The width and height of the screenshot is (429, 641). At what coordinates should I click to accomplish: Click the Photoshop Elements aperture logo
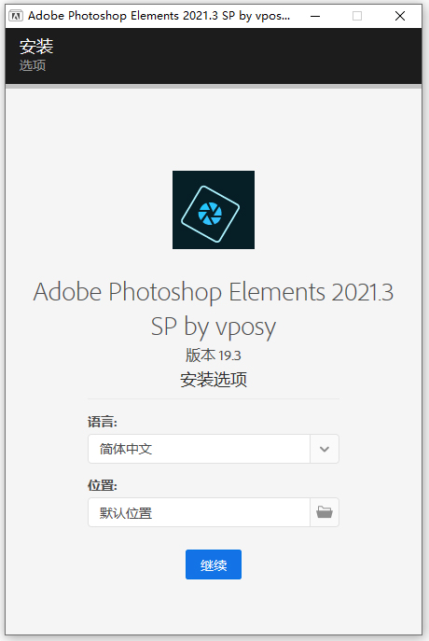(x=214, y=210)
